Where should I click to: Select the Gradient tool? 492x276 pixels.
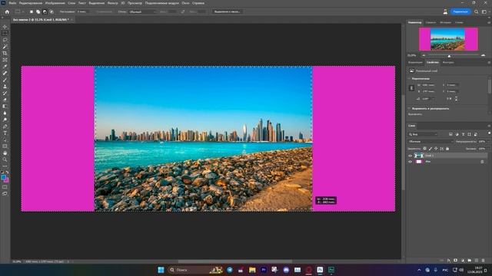pyautogui.click(x=5, y=107)
